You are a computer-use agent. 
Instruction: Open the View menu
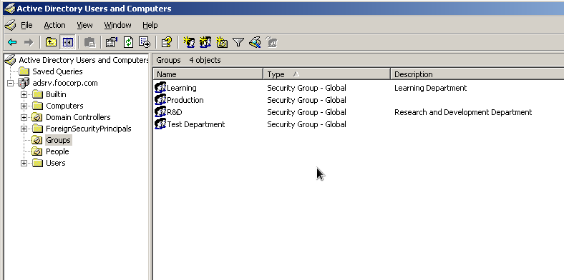84,25
